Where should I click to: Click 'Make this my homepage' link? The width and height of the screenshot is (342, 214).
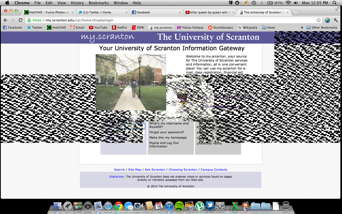click(x=168, y=137)
